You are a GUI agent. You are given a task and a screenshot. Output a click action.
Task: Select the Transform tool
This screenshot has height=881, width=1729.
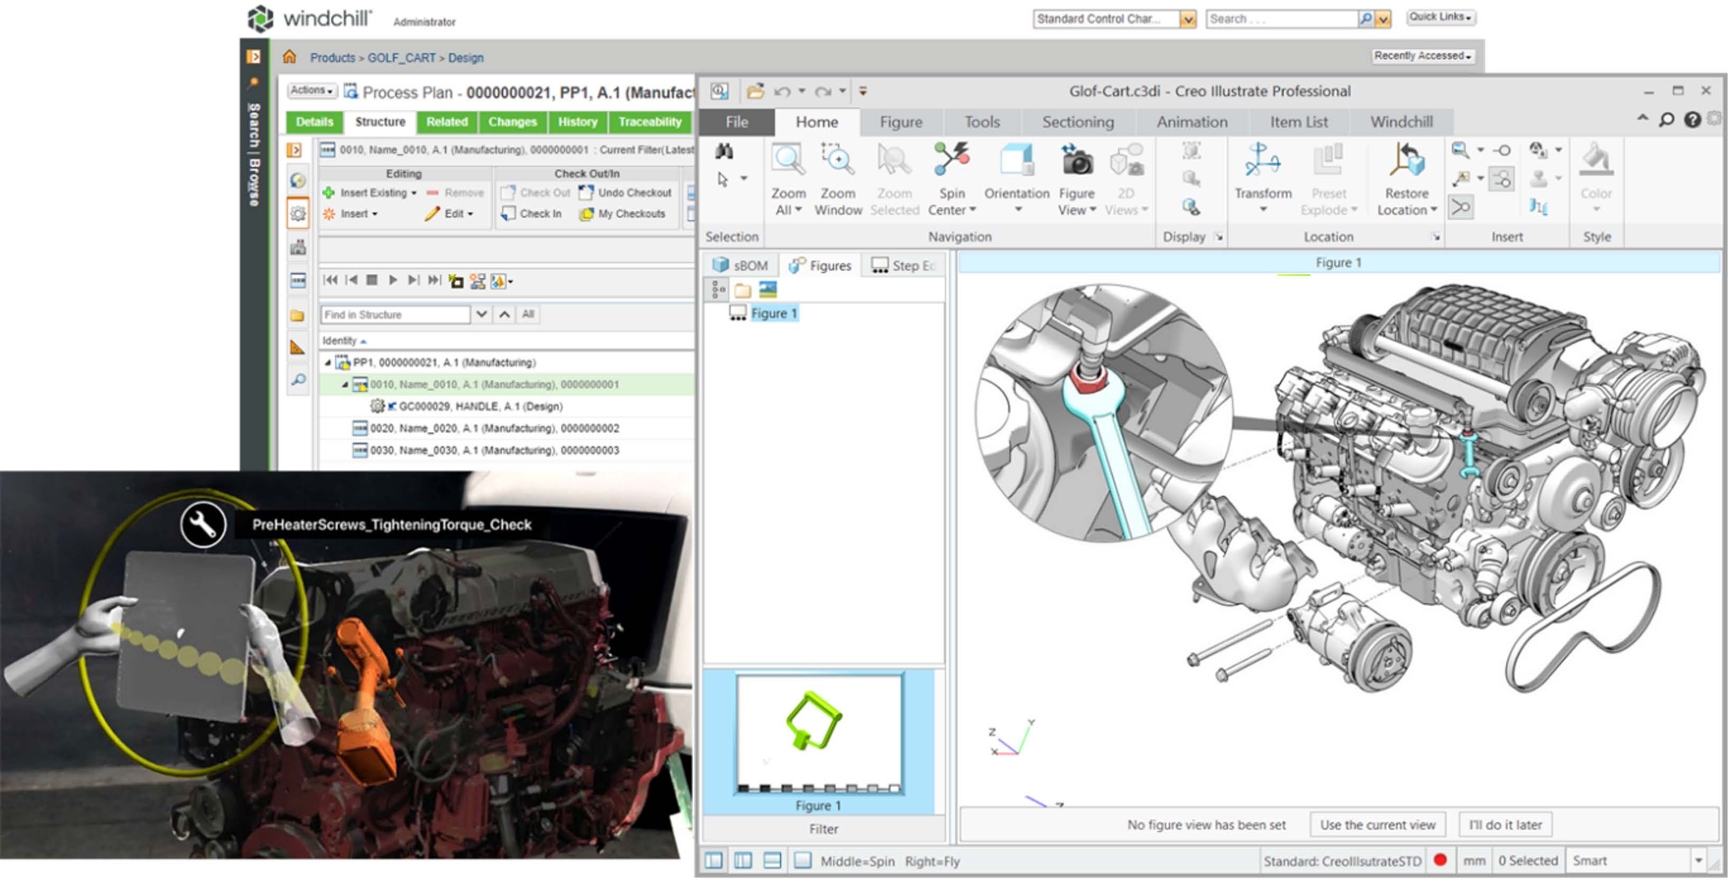tap(1262, 161)
